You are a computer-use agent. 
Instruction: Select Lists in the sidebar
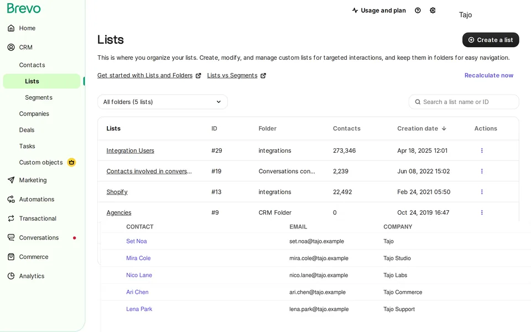41,81
